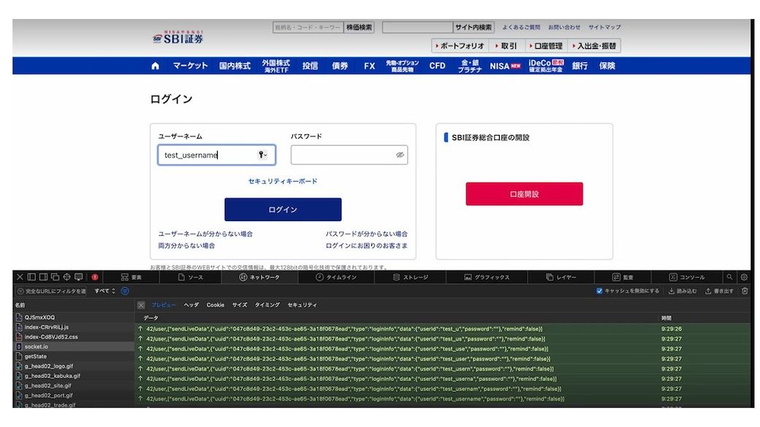Image resolution: width=760 pixels, height=427 pixels.
Task: Open the device settings monitor icon
Action: pos(78,277)
